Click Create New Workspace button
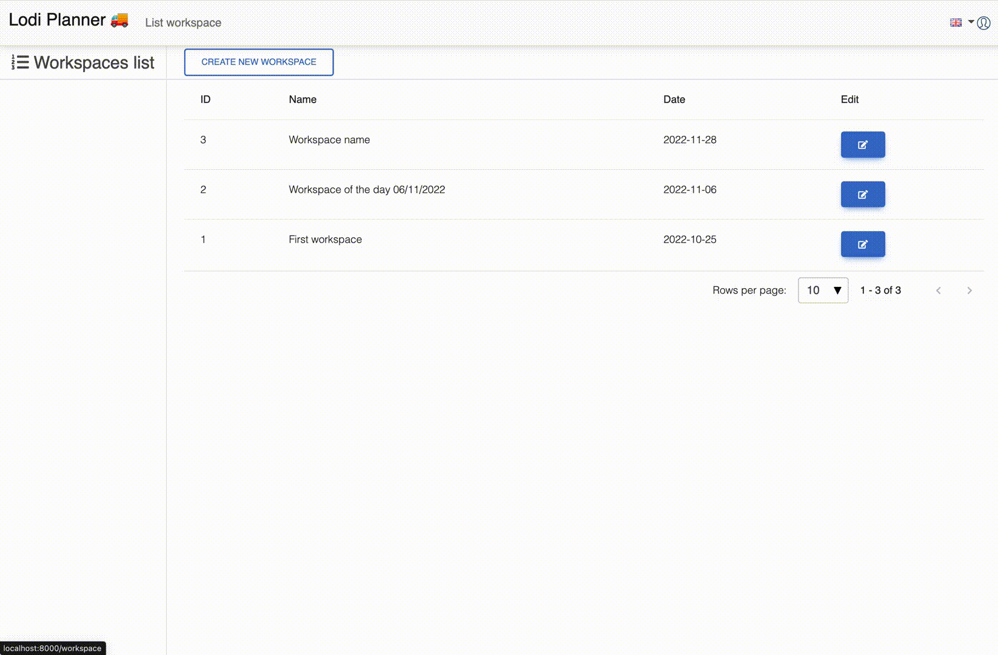998x655 pixels. (259, 62)
